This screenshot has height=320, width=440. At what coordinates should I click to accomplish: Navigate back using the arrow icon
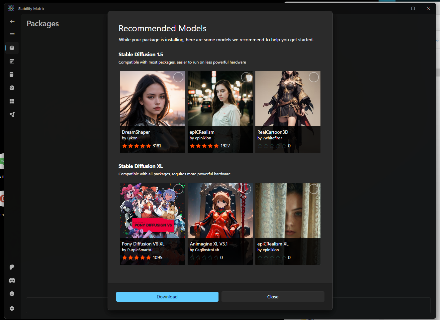12,21
